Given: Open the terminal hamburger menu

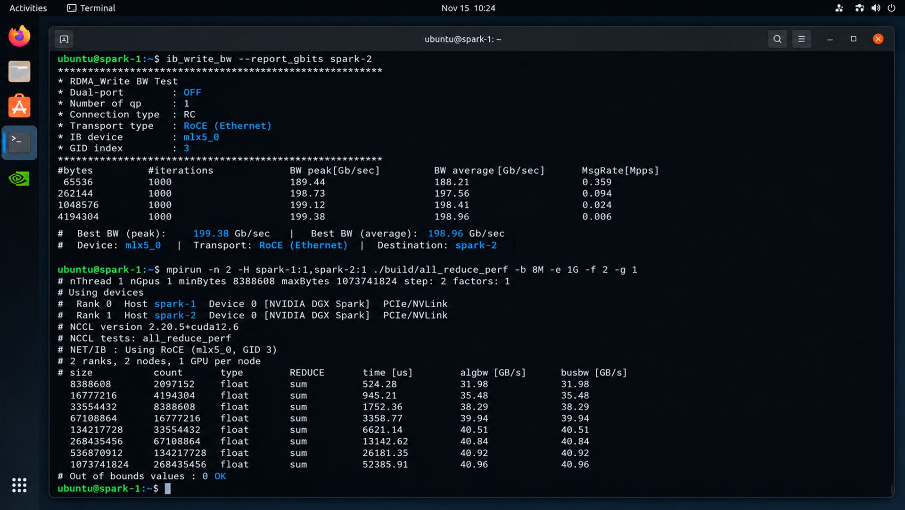Looking at the screenshot, I should (801, 39).
